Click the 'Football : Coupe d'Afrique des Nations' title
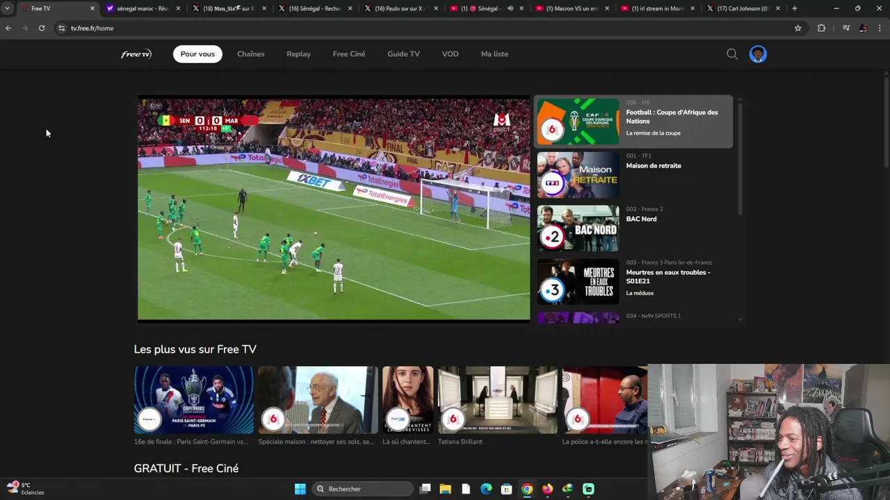The image size is (890, 500). tap(672, 117)
